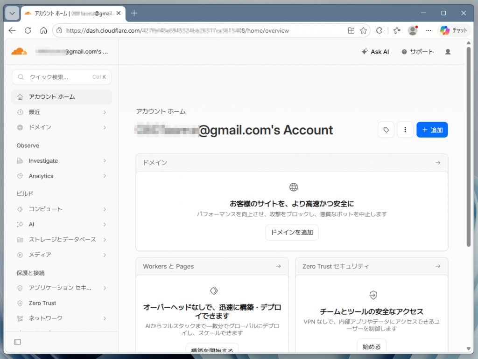Screen dimensions: 478x359
Task: Go to the browser home page icon
Action: coord(43,30)
